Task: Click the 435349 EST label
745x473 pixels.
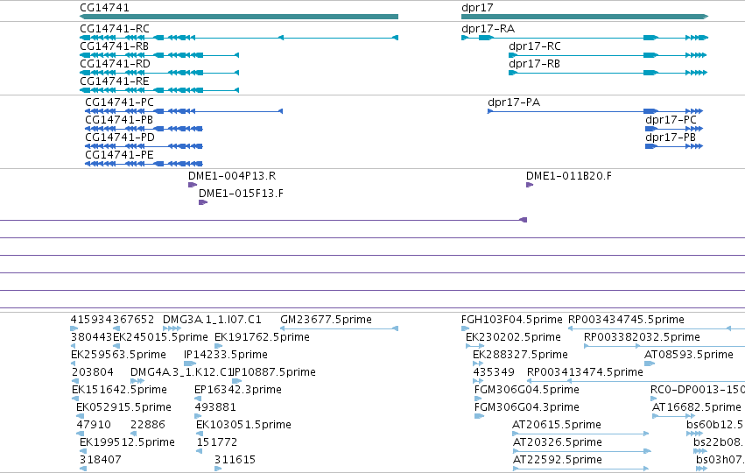Action: [494, 372]
